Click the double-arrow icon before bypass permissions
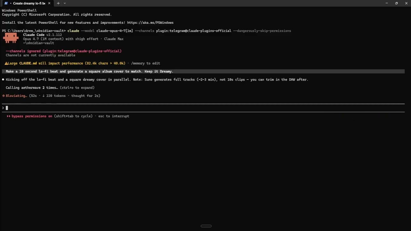Image resolution: width=411 pixels, height=231 pixels. point(9,116)
